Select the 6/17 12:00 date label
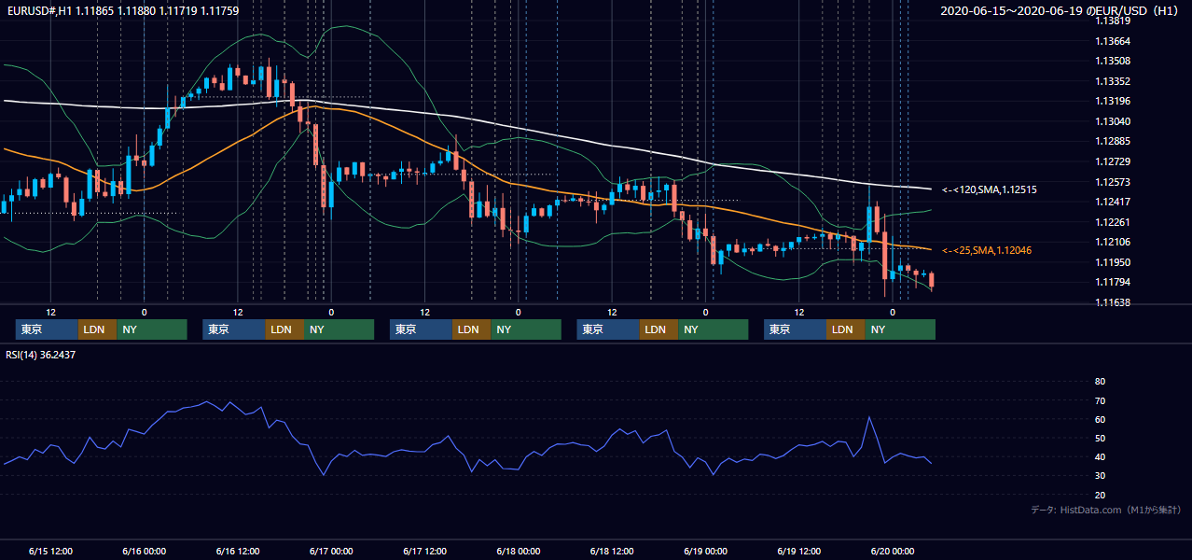Screen dimensions: 1192x560 click(425, 551)
